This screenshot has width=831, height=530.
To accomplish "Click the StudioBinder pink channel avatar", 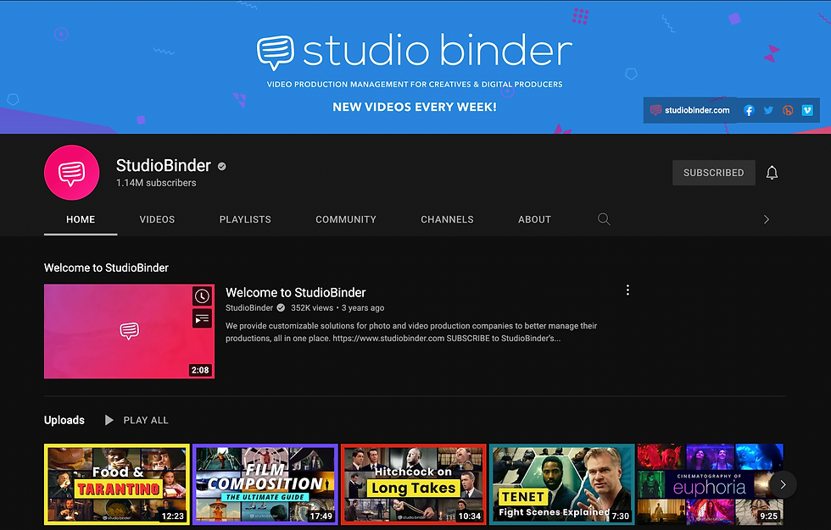I will 71,173.
